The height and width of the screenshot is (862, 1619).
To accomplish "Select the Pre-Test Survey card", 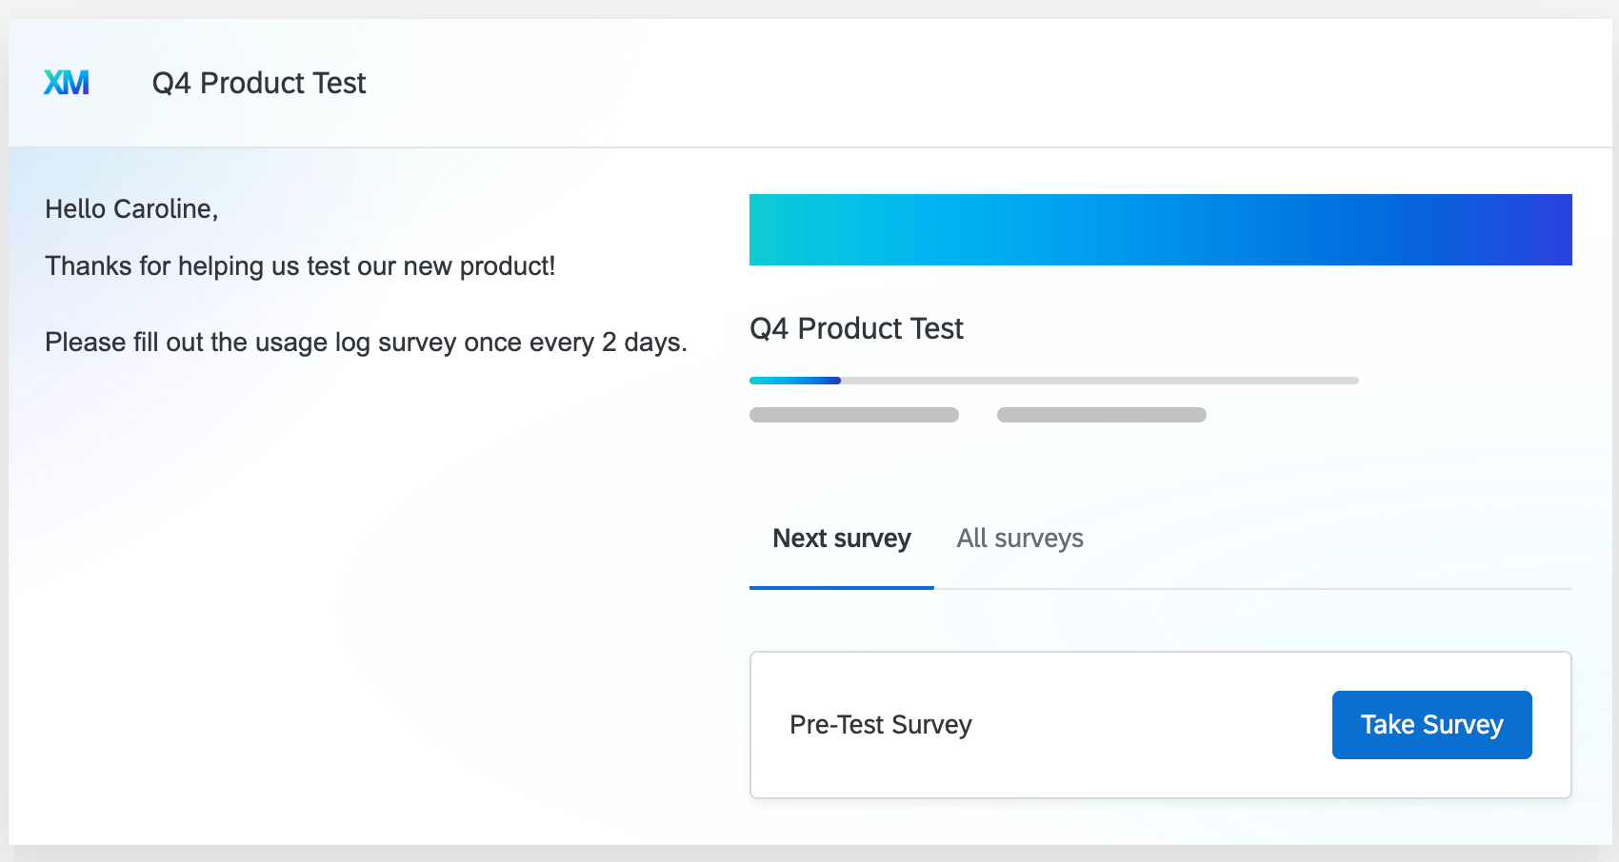I will click(1161, 724).
